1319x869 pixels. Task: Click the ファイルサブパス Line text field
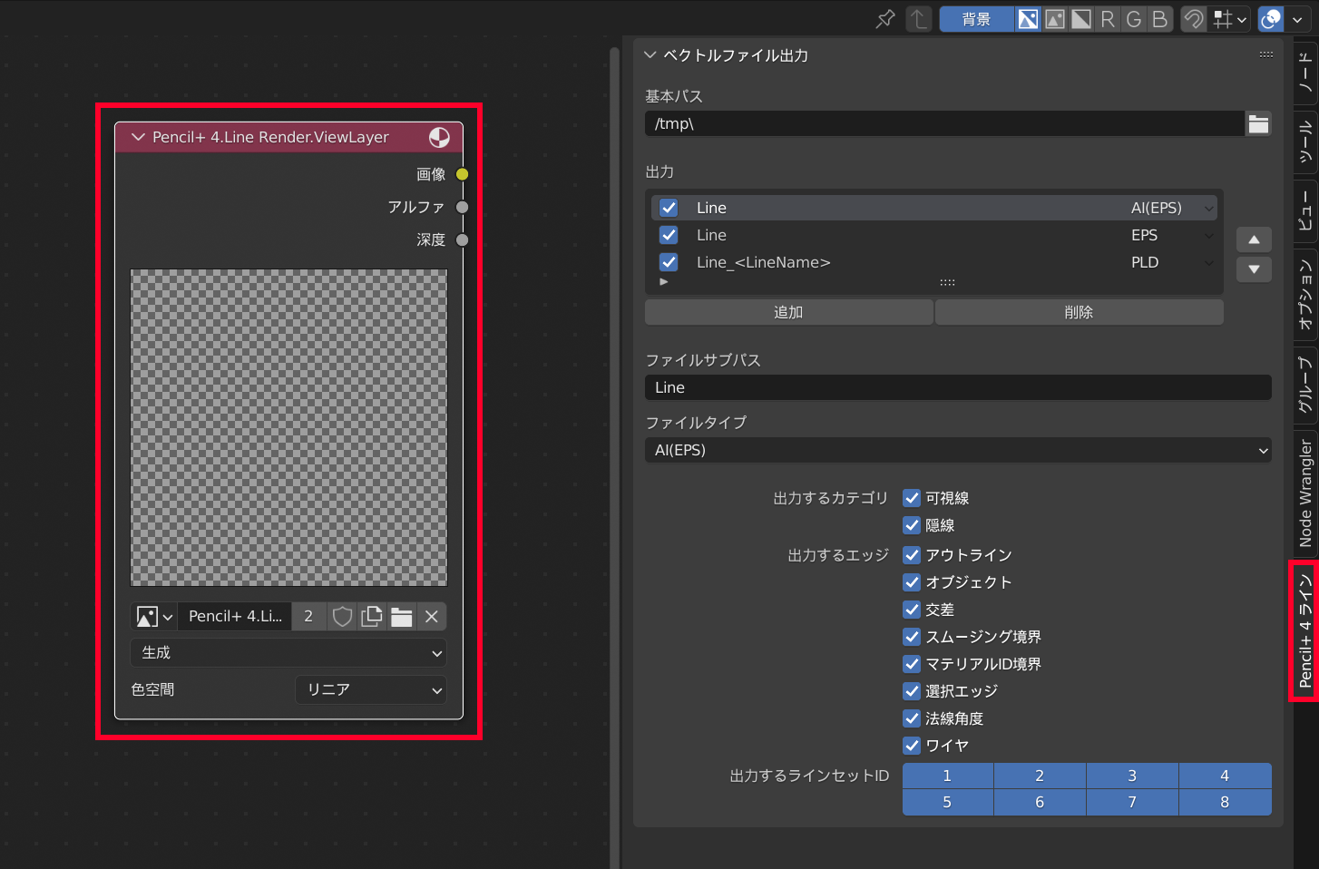click(x=957, y=387)
